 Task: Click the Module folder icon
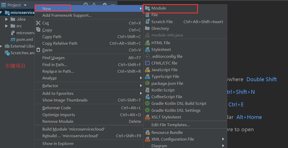click(x=147, y=8)
